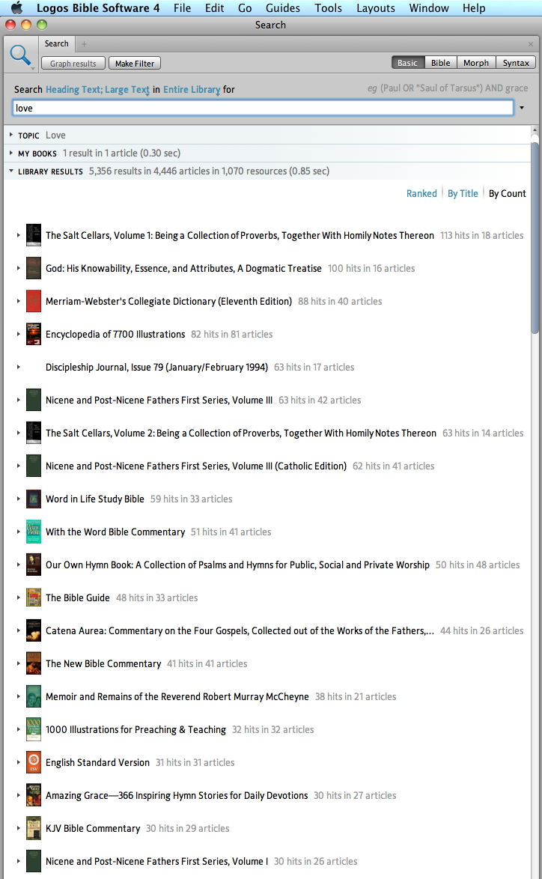Viewport: 542px width, 879px height.
Task: Open the Edit menu
Action: (214, 7)
